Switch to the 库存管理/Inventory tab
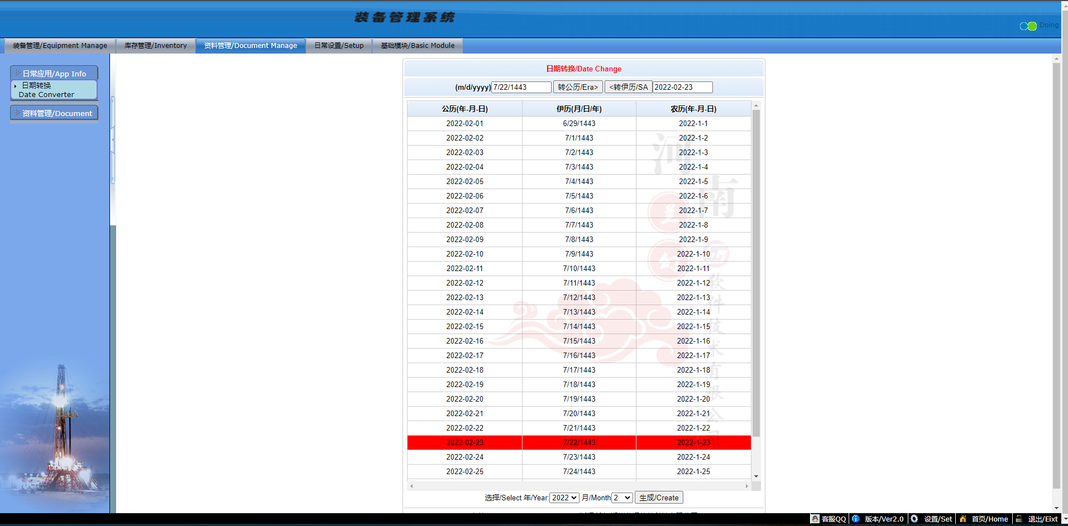The image size is (1068, 526). tap(155, 46)
